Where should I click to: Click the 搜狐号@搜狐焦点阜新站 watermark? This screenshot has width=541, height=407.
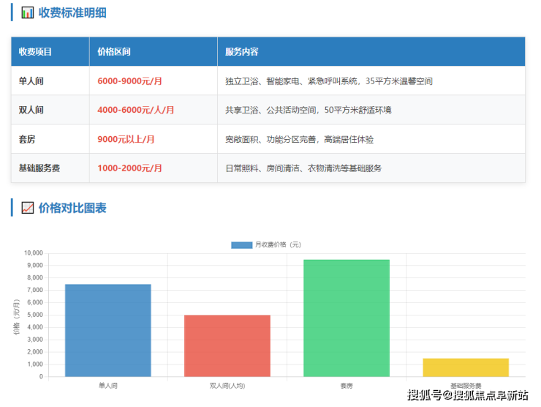pyautogui.click(x=468, y=395)
